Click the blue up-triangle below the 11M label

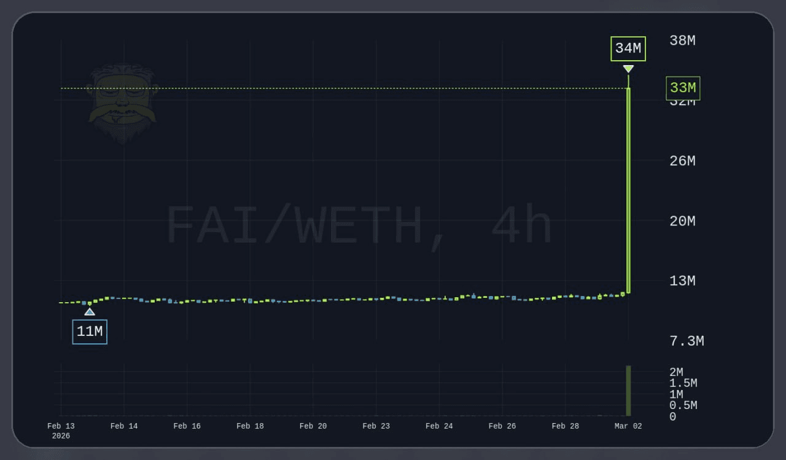point(90,311)
